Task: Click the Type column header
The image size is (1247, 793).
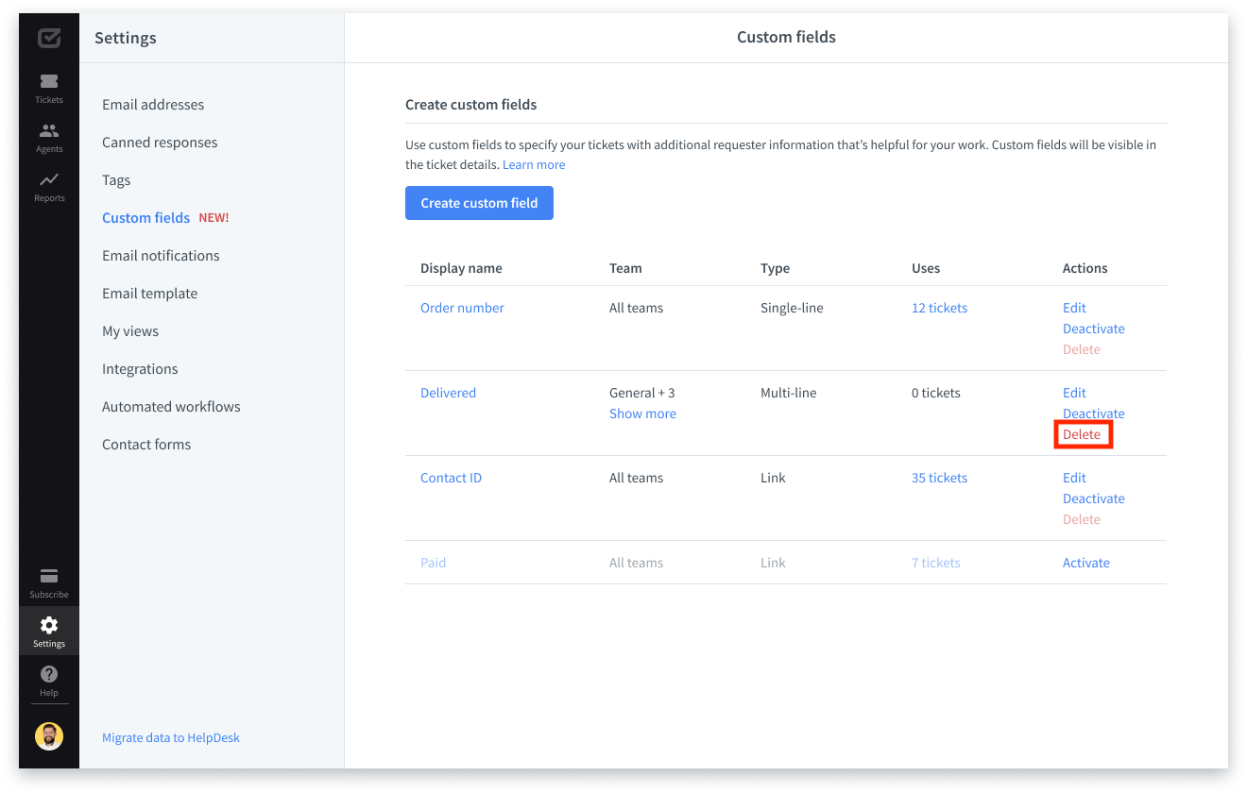Action: 775,268
